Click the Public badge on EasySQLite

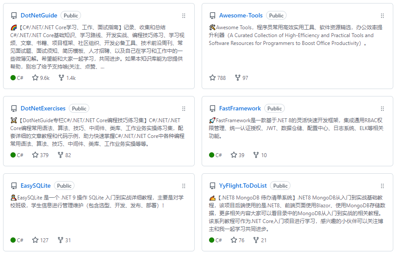tap(64, 186)
